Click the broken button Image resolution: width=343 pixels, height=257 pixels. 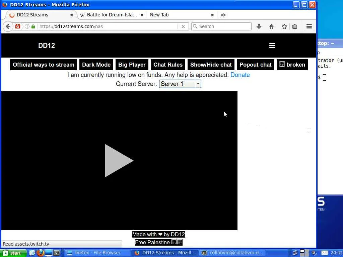pyautogui.click(x=292, y=65)
